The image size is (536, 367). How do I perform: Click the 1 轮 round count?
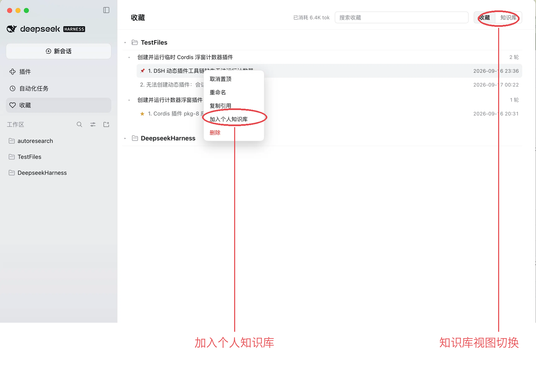click(x=514, y=100)
